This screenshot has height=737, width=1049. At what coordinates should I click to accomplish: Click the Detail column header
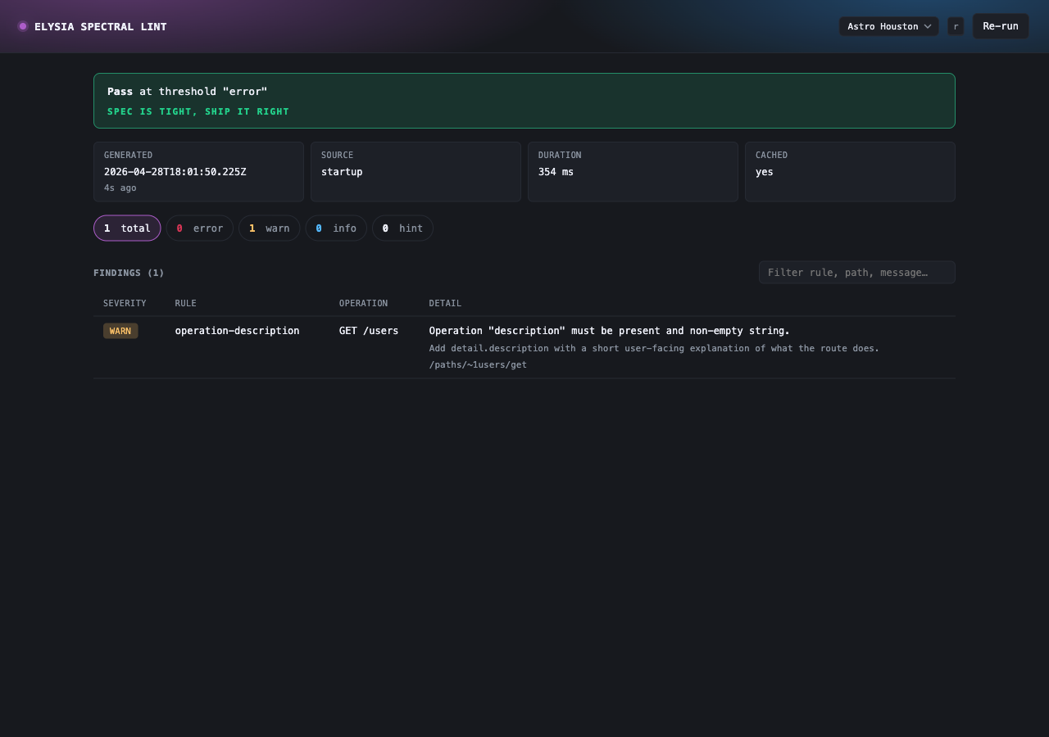pos(445,304)
